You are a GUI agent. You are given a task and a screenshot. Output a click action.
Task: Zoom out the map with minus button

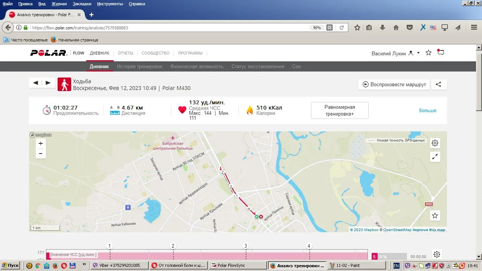pyautogui.click(x=41, y=154)
